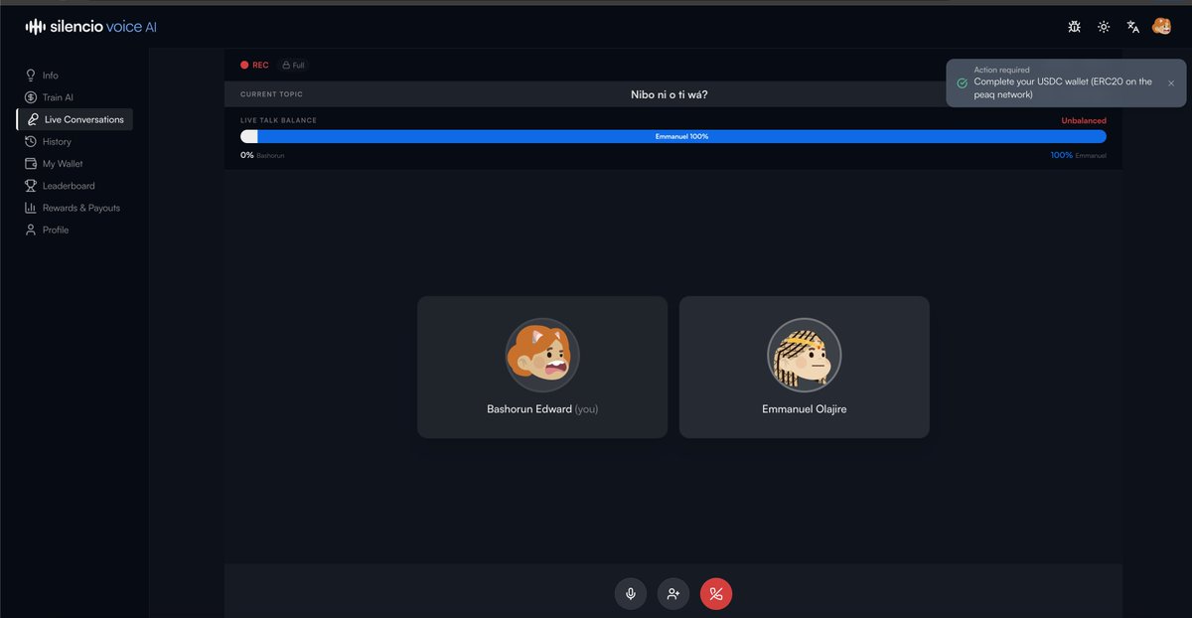Screen dimensions: 1192x618
Task: Dismiss the Action required notification
Action: click(1171, 83)
